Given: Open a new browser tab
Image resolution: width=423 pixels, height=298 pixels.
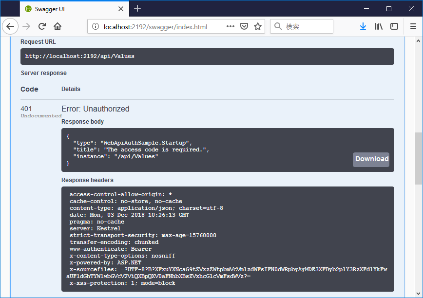Looking at the screenshot, I should click(137, 8).
